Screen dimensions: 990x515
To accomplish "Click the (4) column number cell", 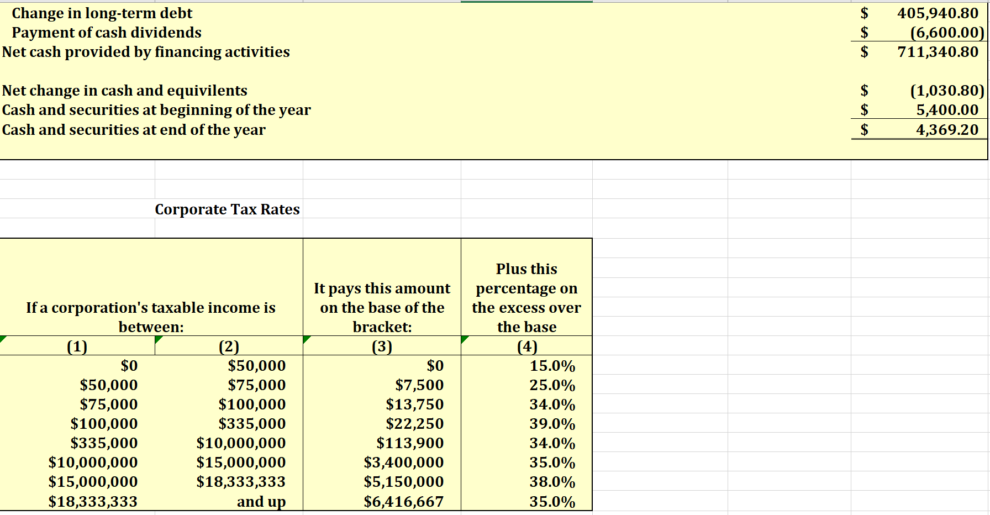I will [x=527, y=346].
